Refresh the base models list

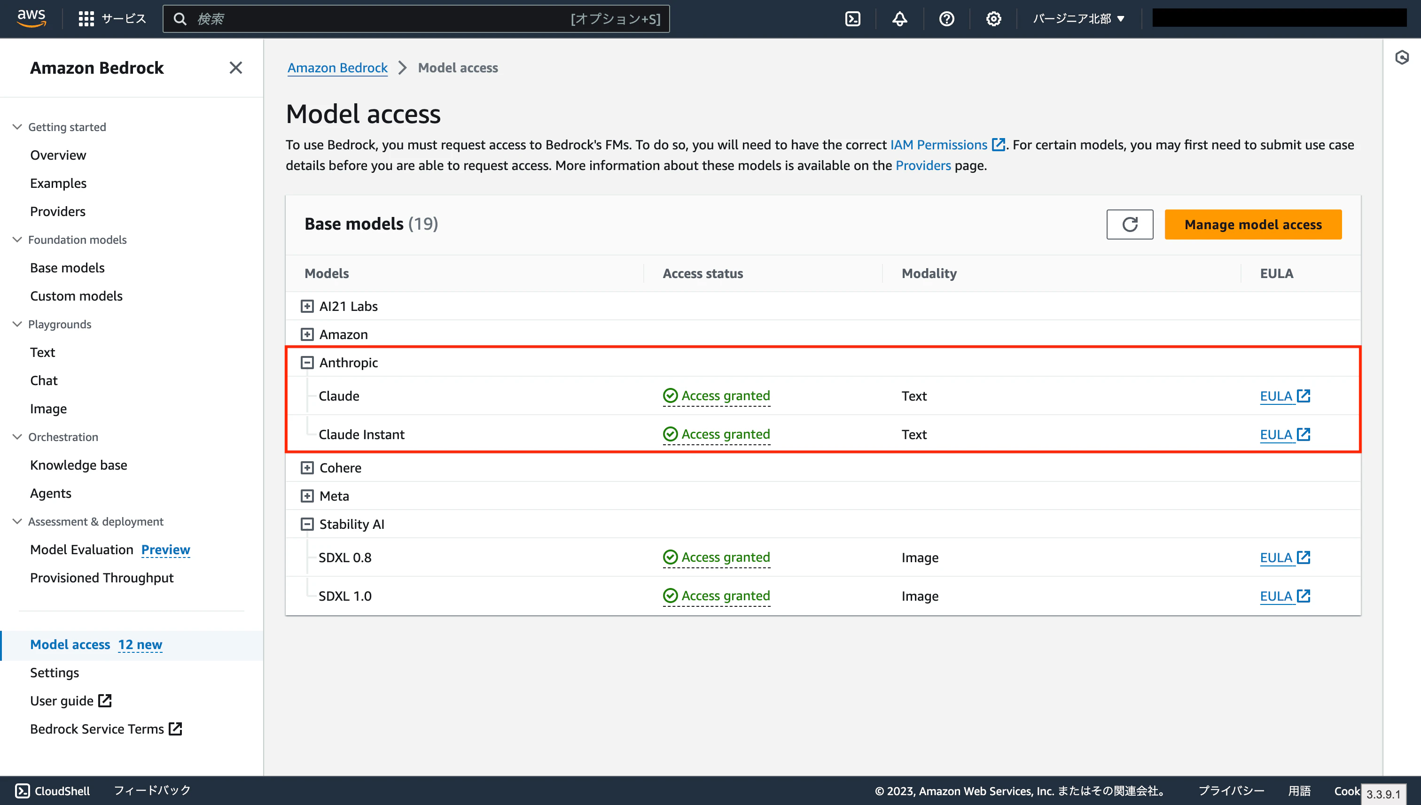1130,224
